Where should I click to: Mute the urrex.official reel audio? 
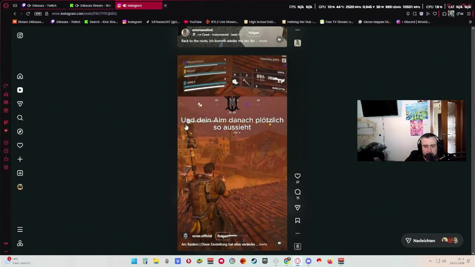pos(279,243)
